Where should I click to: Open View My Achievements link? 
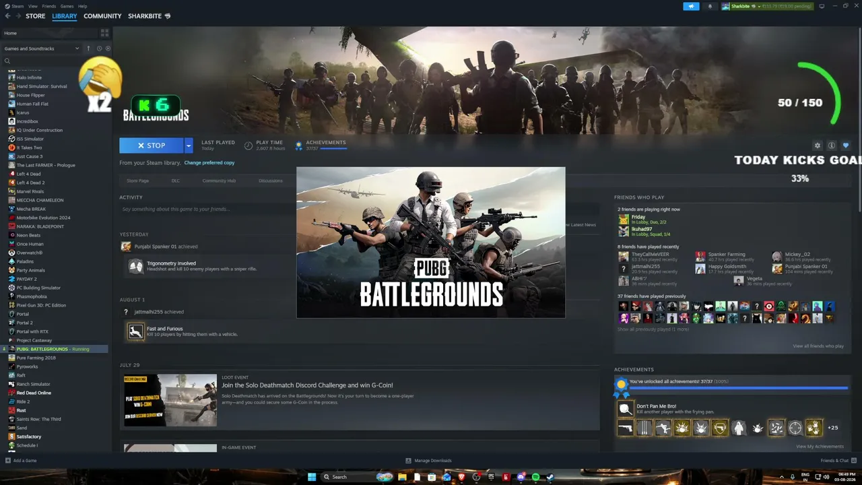point(820,447)
